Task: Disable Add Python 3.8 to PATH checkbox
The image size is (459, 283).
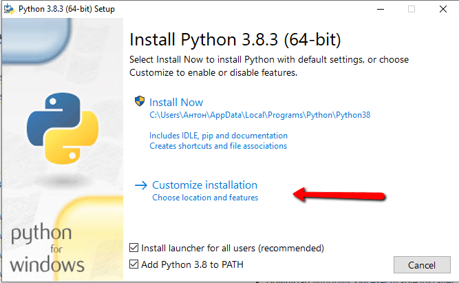Action: tap(134, 264)
